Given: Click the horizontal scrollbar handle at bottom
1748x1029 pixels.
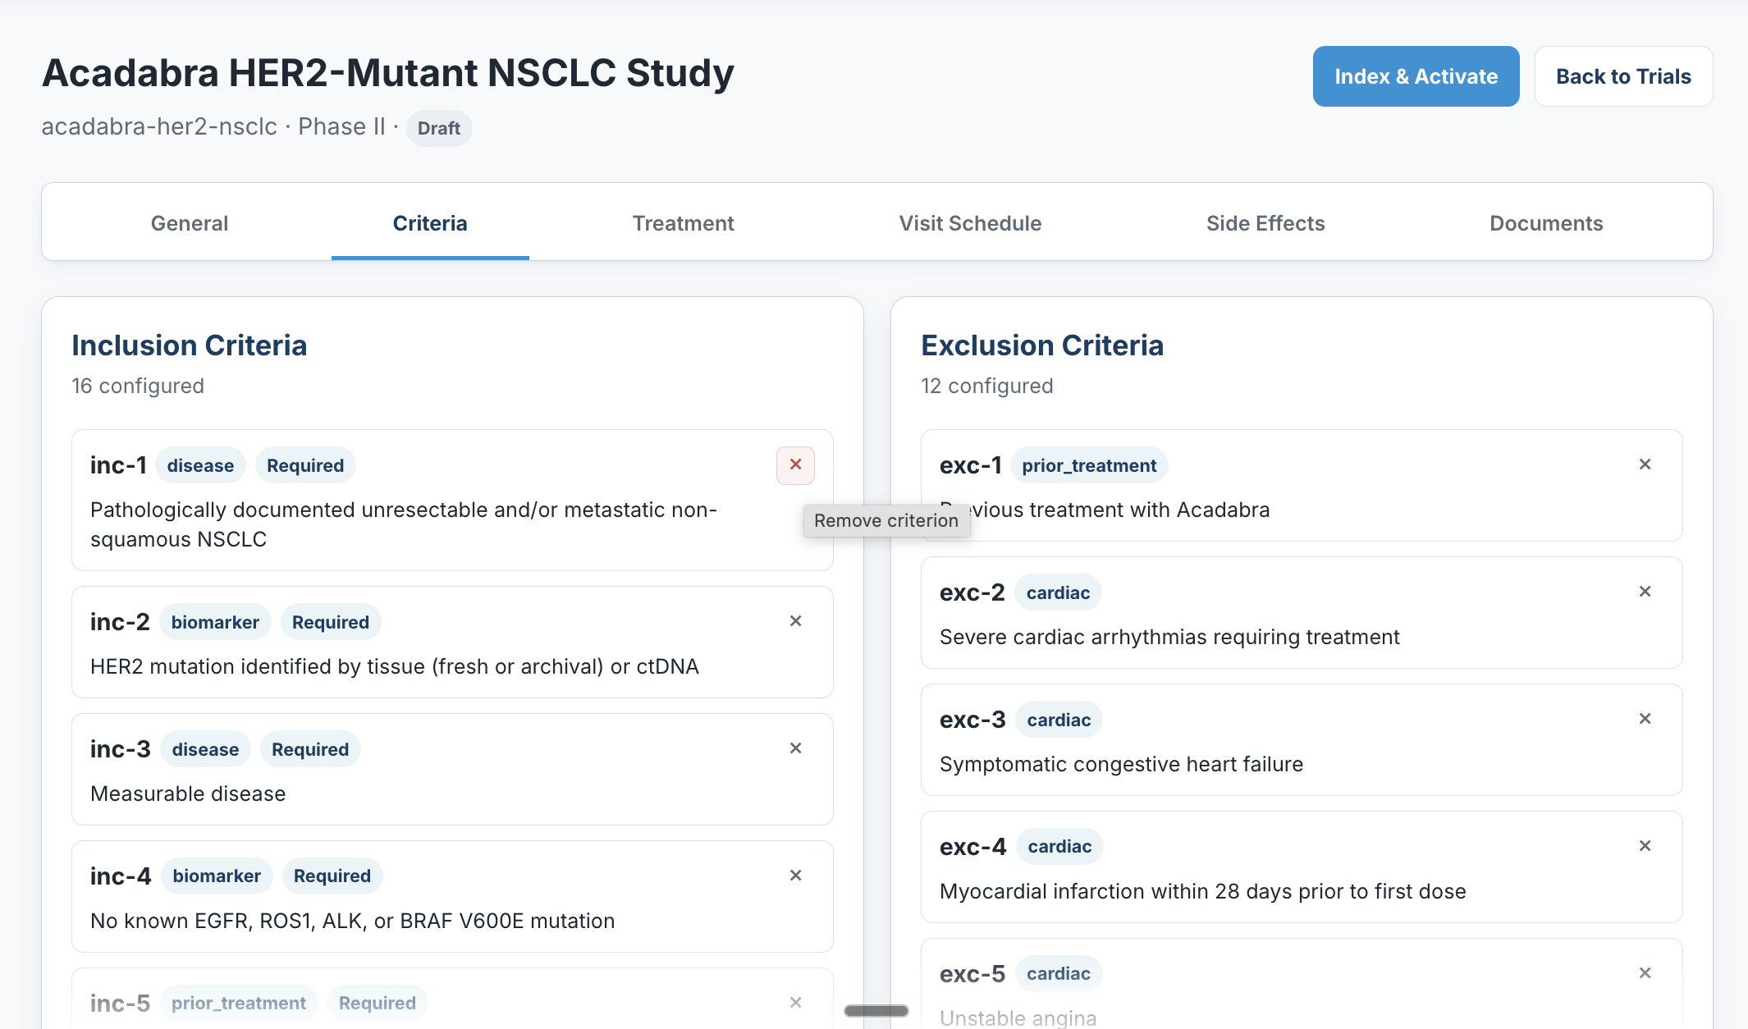Looking at the screenshot, I should pos(876,1011).
